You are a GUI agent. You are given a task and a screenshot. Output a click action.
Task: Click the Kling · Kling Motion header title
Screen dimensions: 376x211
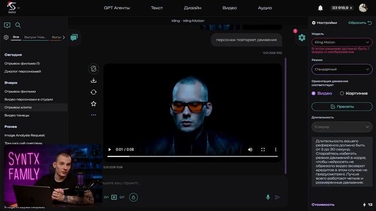pyautogui.click(x=188, y=21)
